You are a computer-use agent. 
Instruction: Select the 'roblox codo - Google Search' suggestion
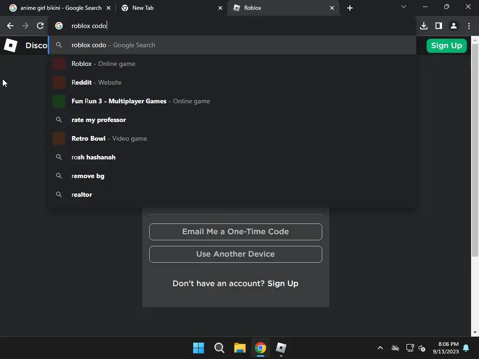[x=232, y=45]
